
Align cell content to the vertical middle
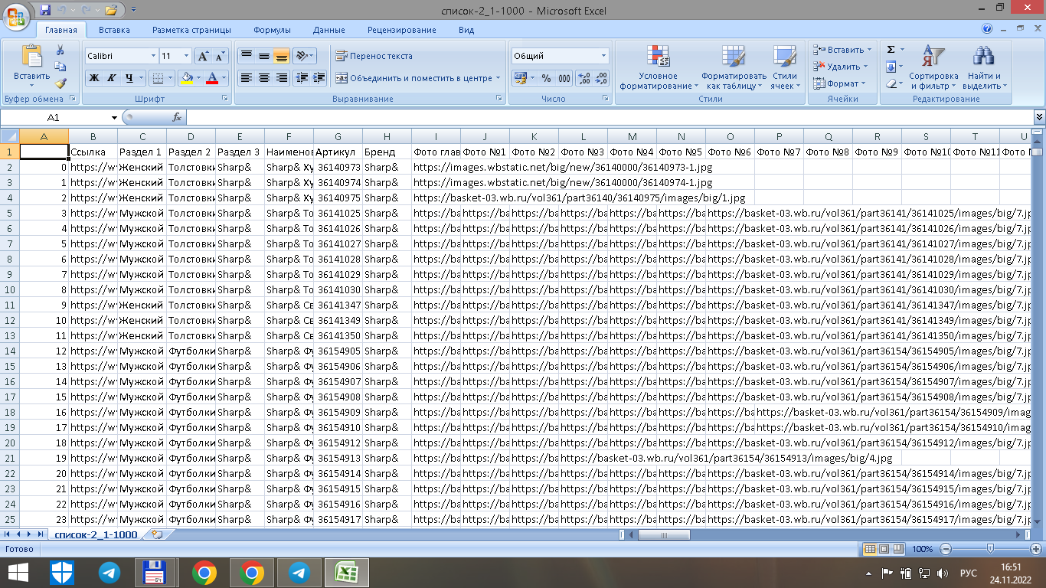tap(263, 56)
